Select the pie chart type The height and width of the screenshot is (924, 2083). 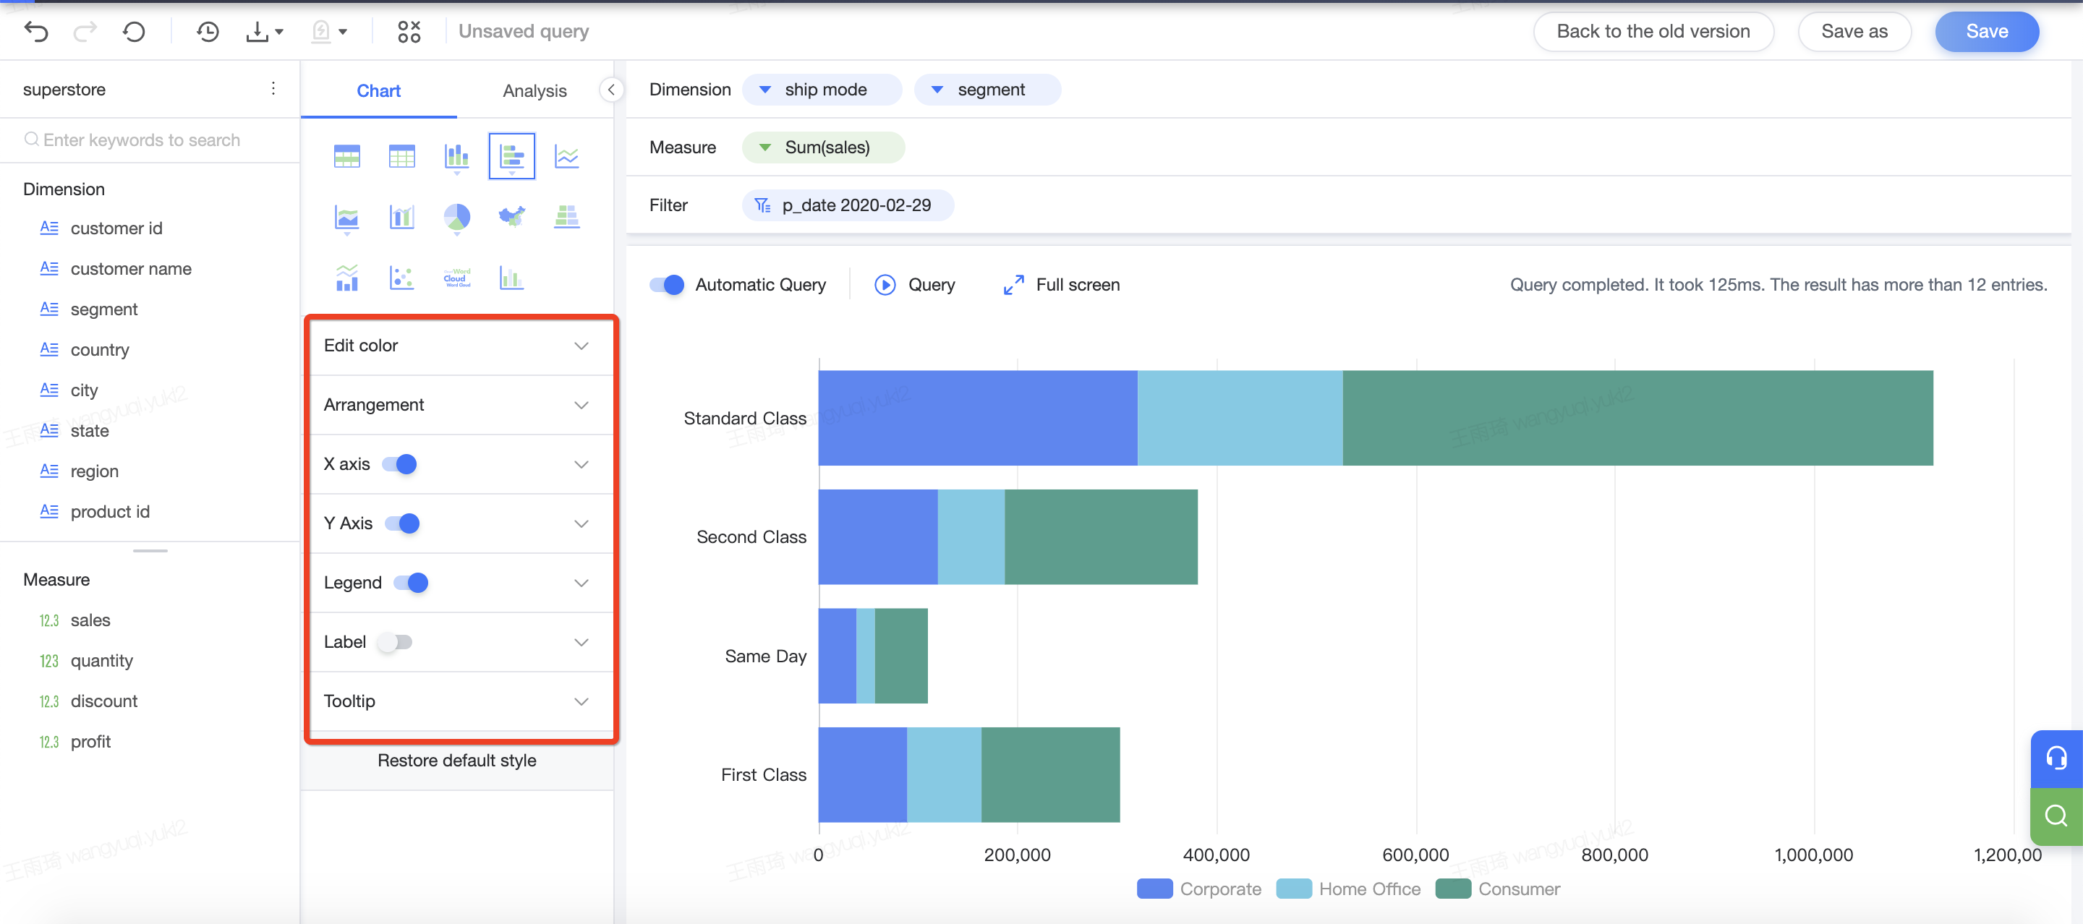coord(457,217)
